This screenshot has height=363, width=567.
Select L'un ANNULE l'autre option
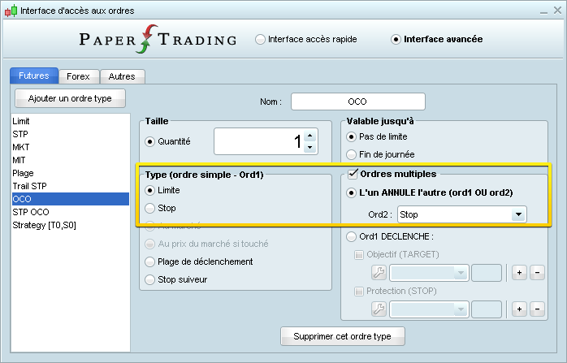click(x=351, y=193)
